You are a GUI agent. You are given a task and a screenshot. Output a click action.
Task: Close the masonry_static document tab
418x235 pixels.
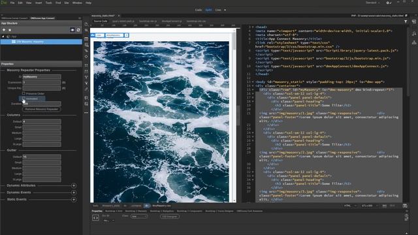point(119,16)
